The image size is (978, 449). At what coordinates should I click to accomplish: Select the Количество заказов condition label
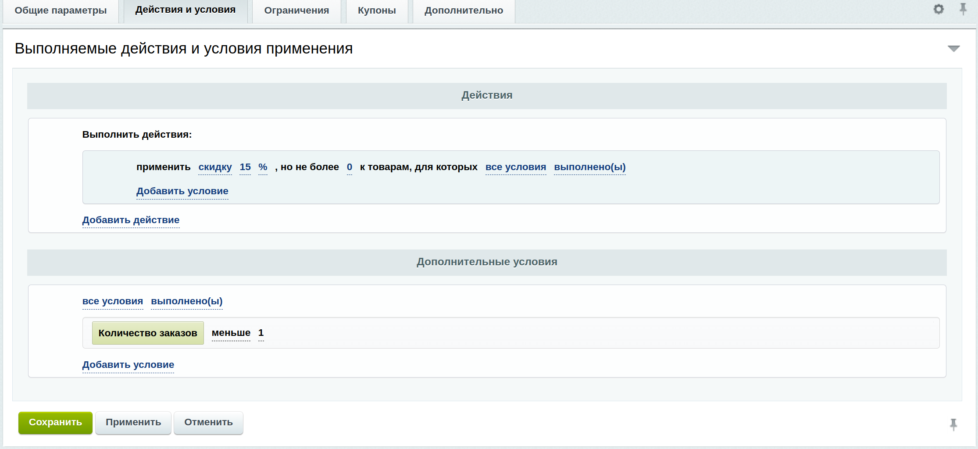[148, 333]
